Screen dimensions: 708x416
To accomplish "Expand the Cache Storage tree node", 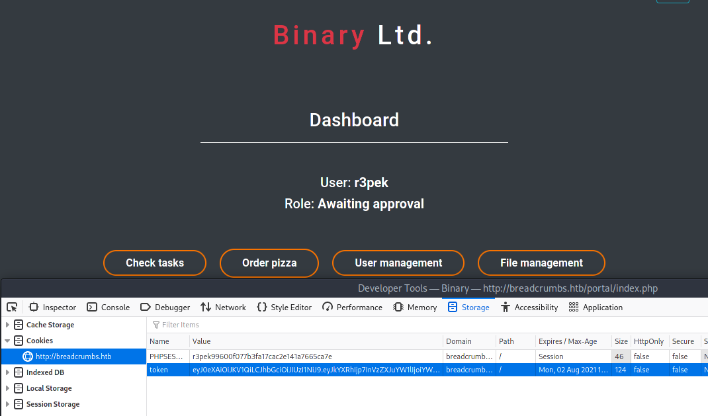I will [8, 325].
